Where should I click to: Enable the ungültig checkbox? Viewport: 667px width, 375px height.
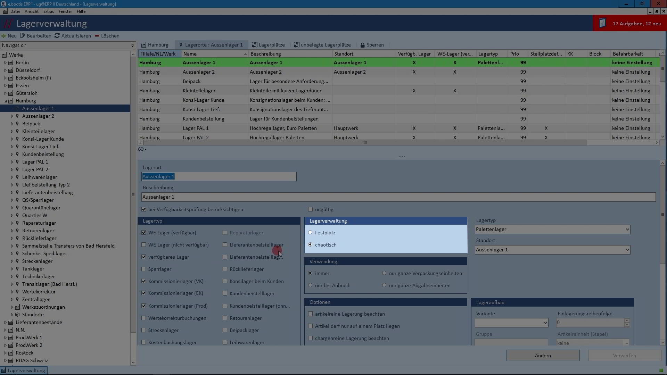click(x=311, y=209)
